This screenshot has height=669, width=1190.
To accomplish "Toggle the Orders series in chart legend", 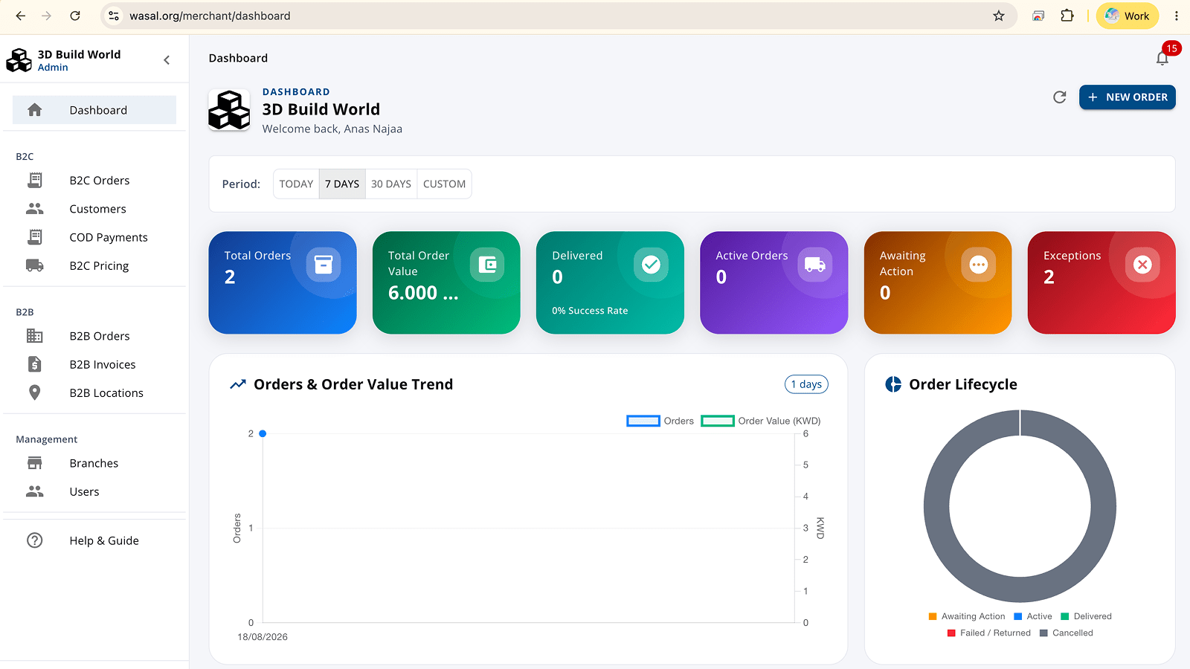I will 660,421.
